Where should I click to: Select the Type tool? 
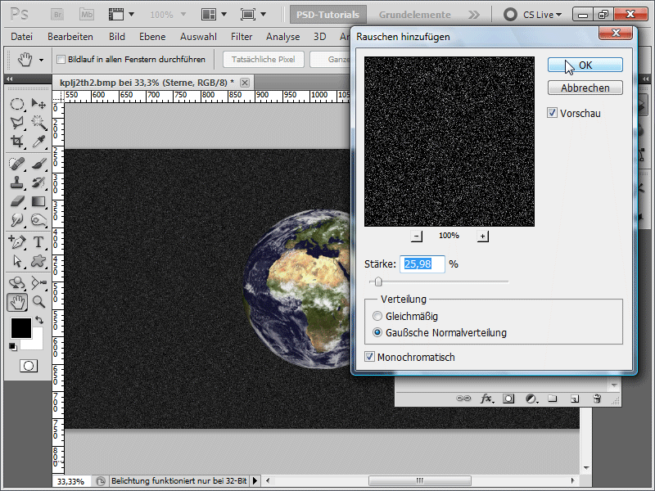tap(38, 242)
